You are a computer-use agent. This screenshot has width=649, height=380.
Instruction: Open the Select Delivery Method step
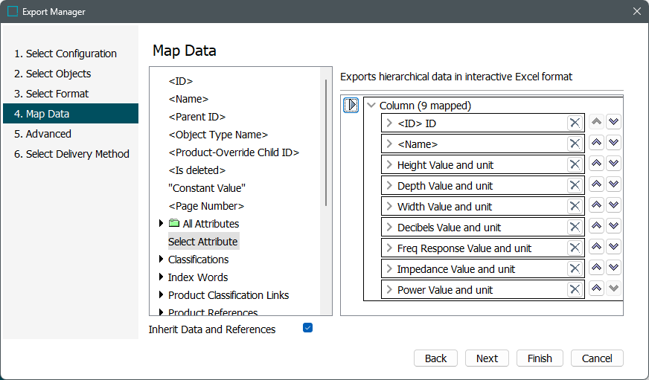tap(71, 154)
